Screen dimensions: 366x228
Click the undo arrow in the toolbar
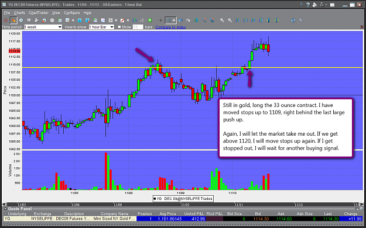click(180, 20)
